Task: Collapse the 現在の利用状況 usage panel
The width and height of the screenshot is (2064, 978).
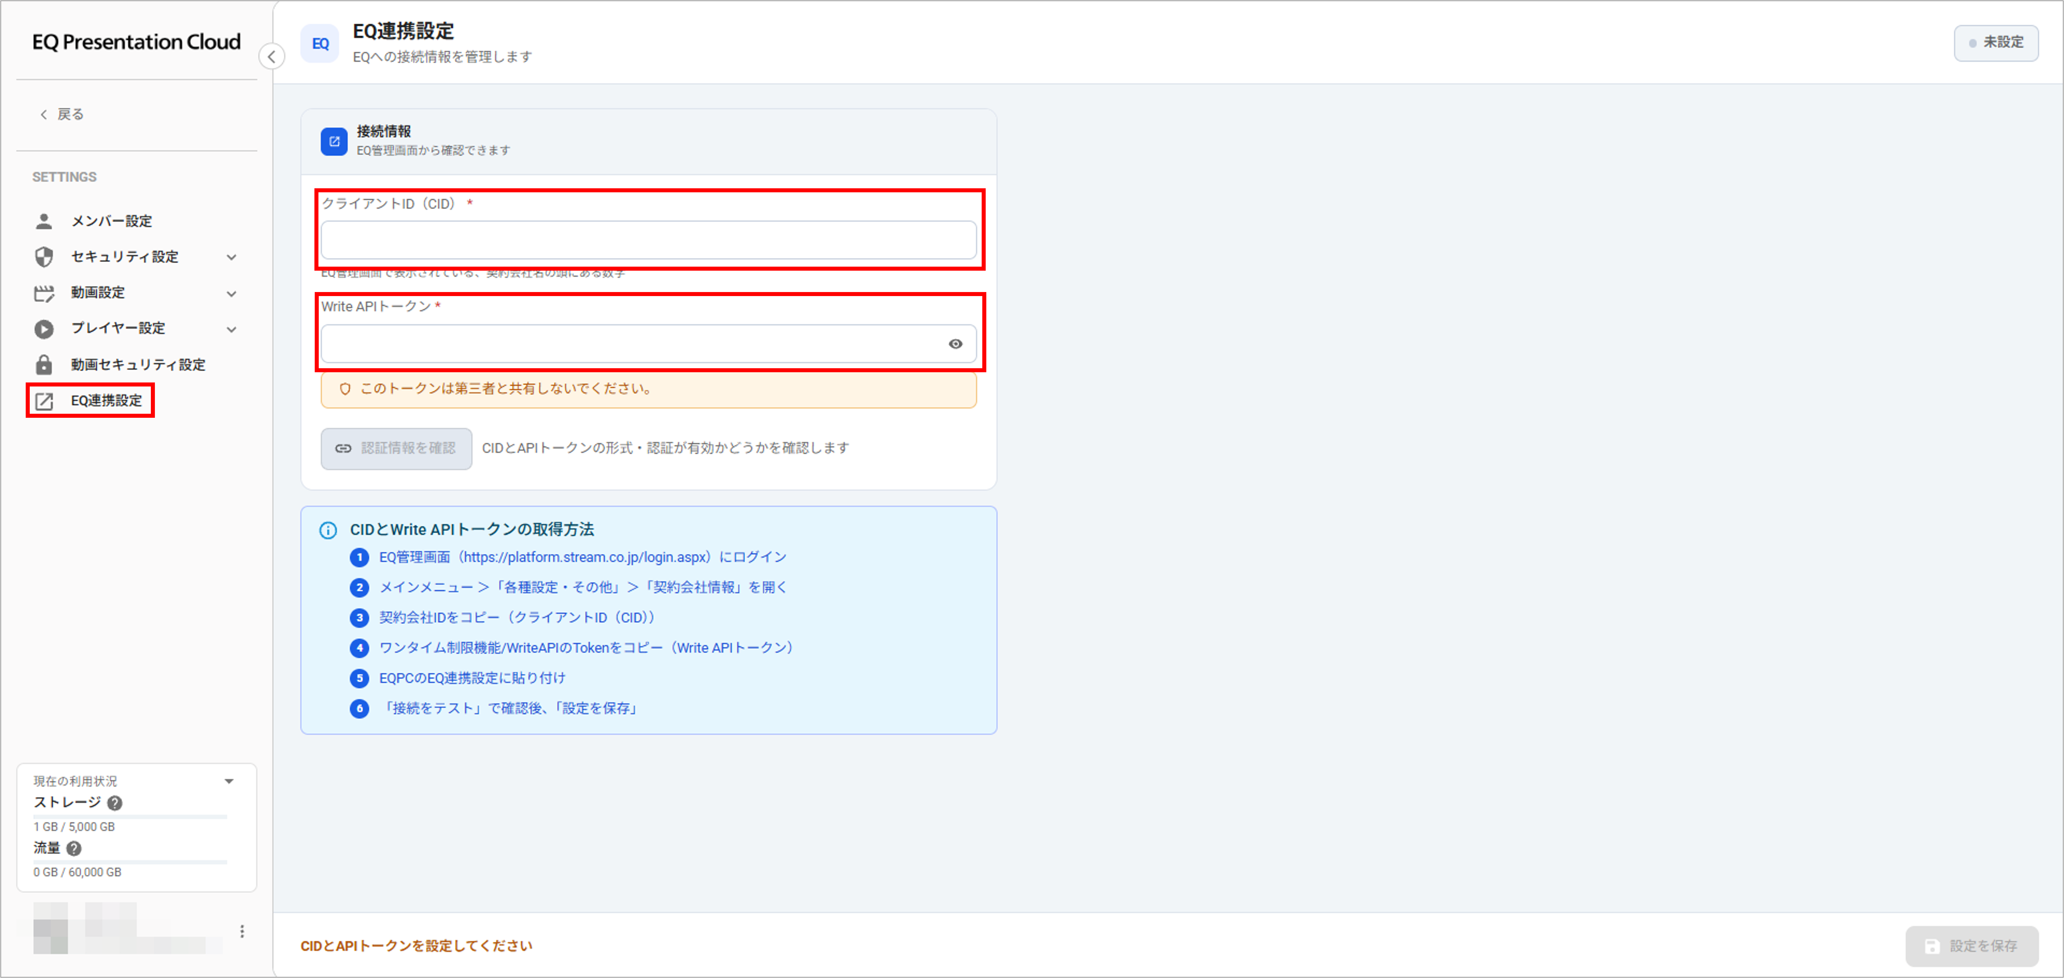Action: (229, 781)
